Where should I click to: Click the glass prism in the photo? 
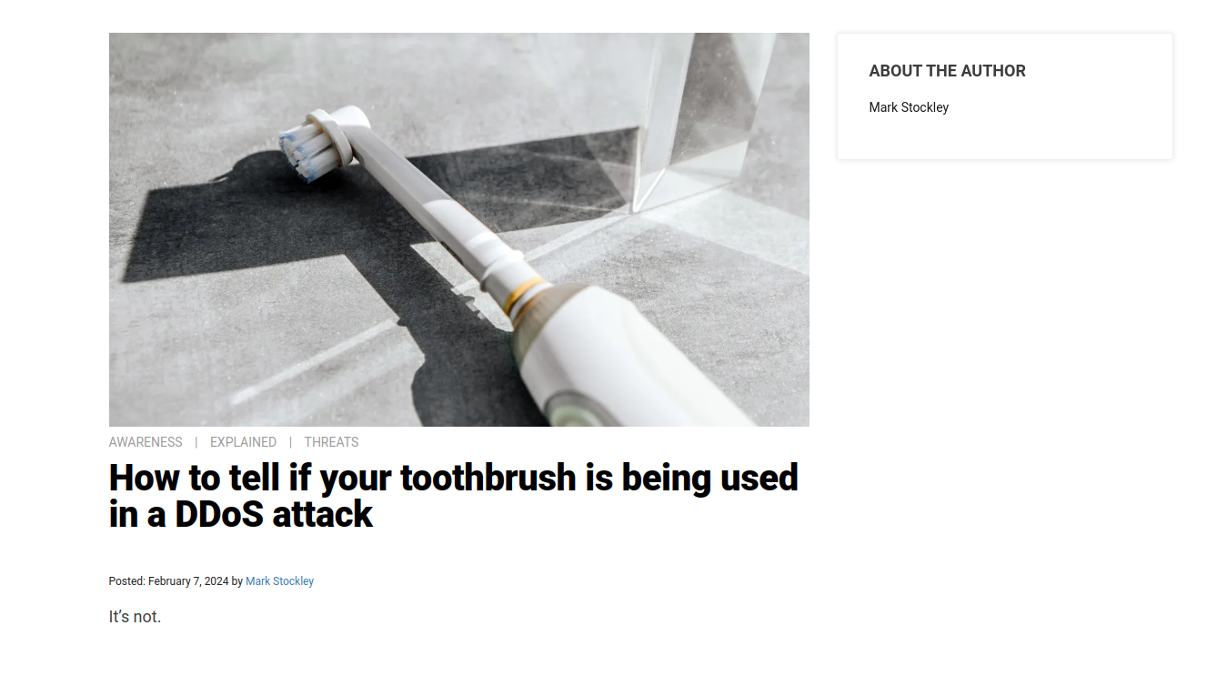pyautogui.click(x=699, y=118)
